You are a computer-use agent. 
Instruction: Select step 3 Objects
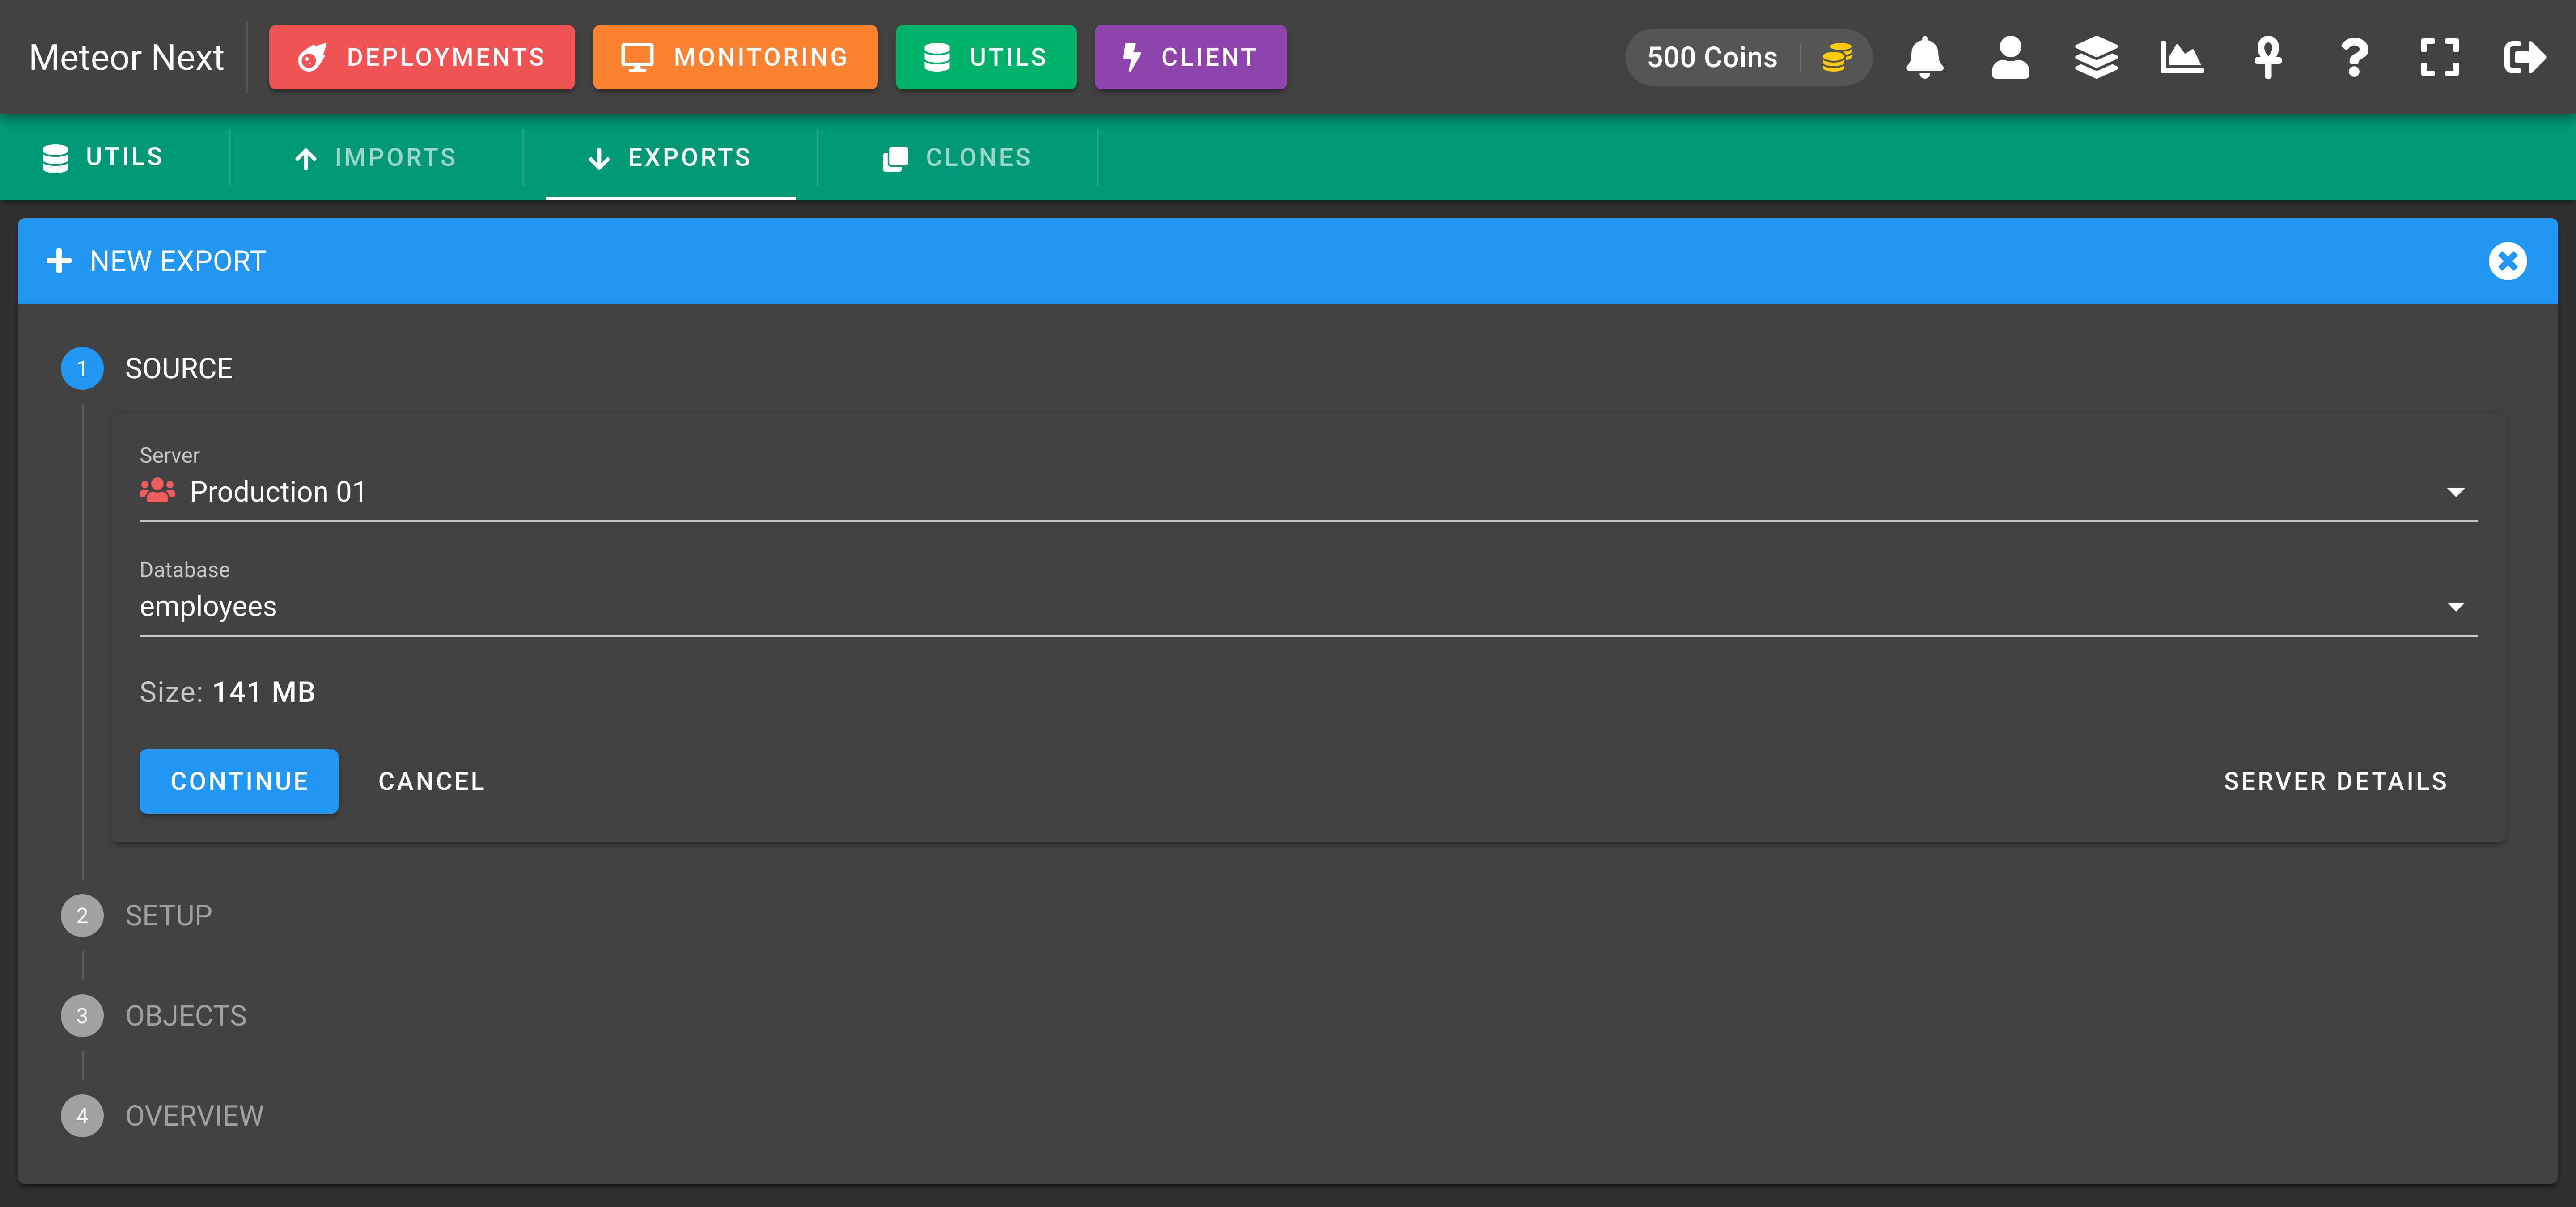coord(154,1015)
